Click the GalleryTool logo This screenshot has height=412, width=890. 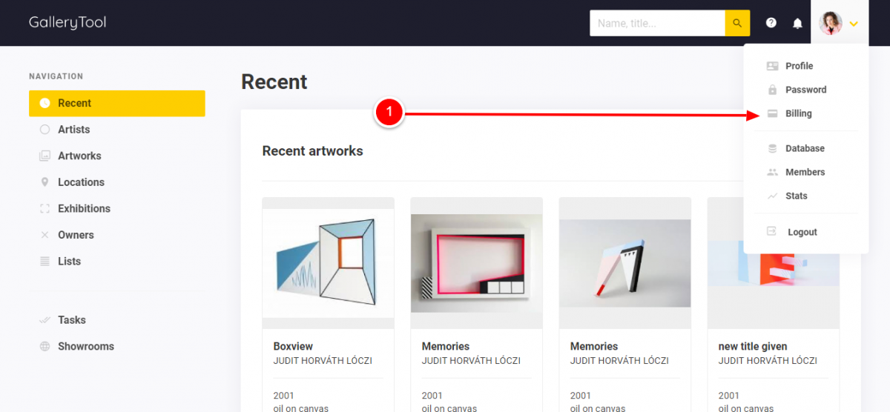67,22
